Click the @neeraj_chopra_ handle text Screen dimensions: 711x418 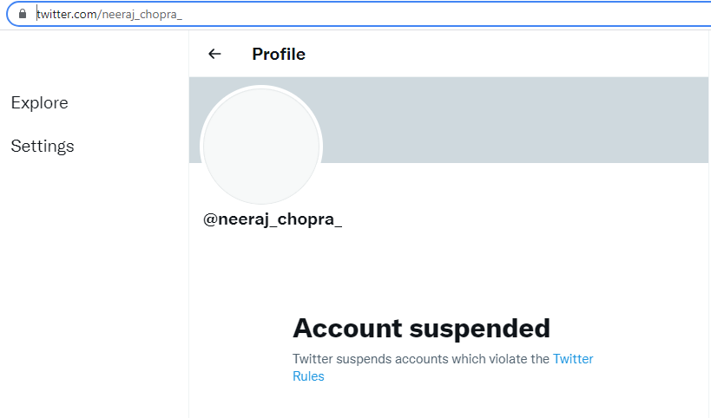click(273, 219)
